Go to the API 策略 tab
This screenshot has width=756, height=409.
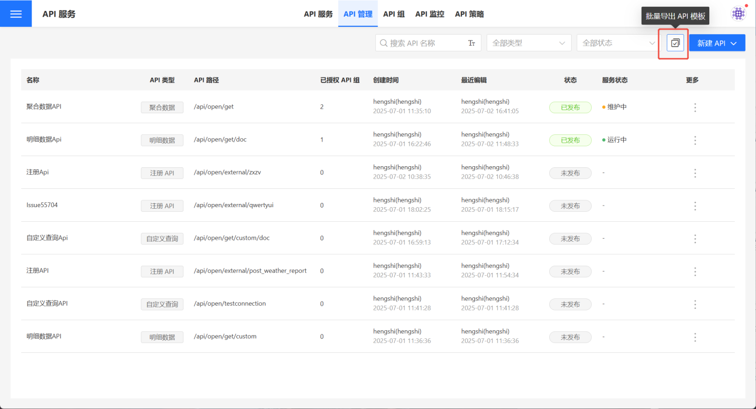tap(469, 14)
